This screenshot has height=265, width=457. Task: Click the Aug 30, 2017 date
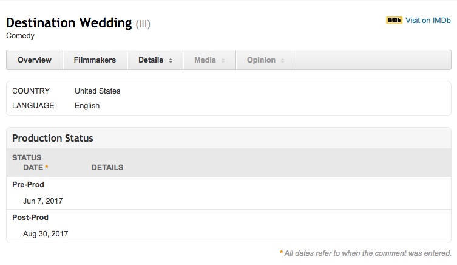pos(46,234)
